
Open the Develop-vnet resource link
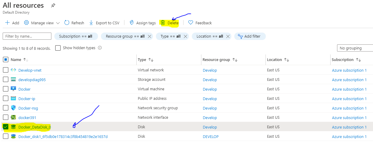pos(30,70)
